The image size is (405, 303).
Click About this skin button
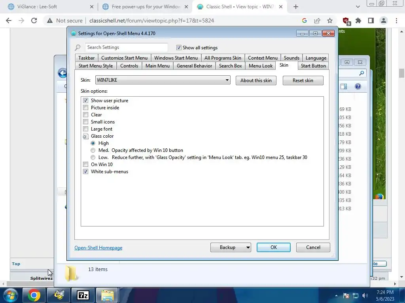click(256, 80)
